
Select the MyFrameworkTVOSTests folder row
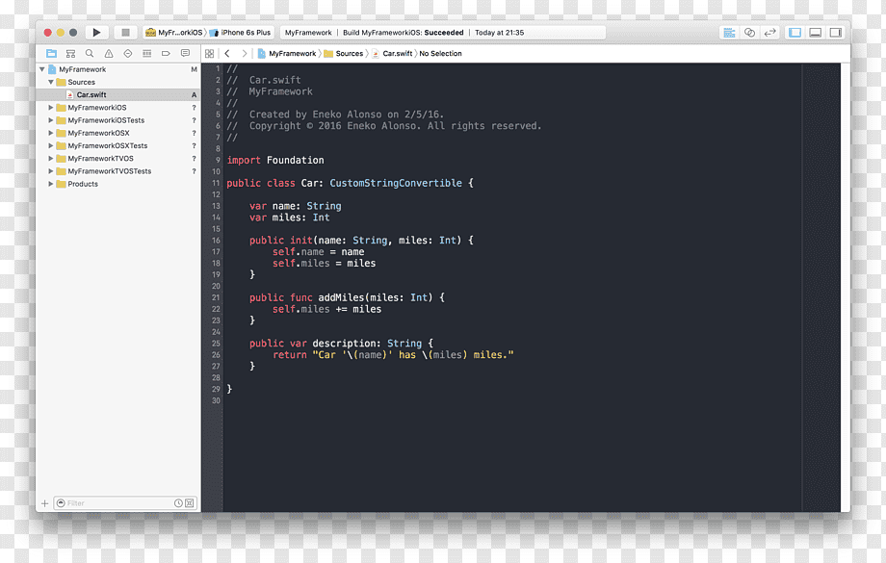click(x=118, y=171)
